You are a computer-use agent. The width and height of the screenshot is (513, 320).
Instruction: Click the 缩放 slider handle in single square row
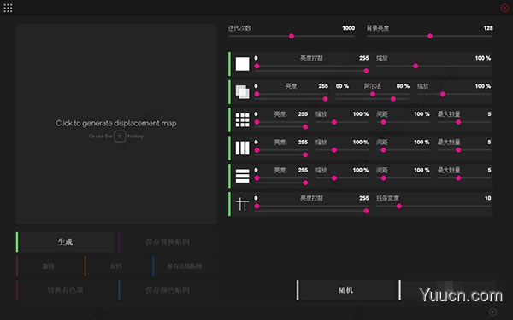[416, 66]
